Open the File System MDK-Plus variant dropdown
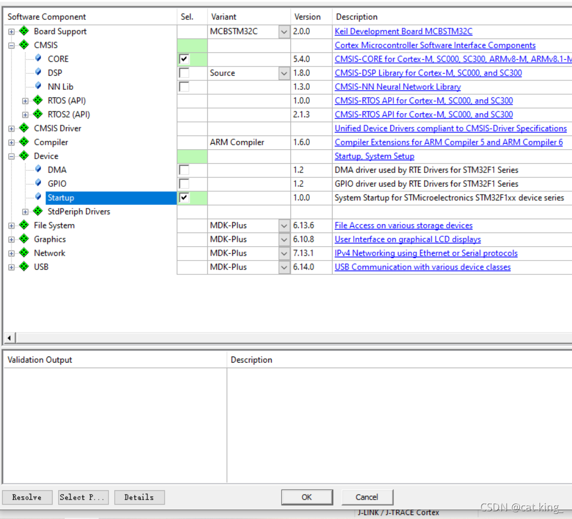This screenshot has width=572, height=519. [x=284, y=226]
